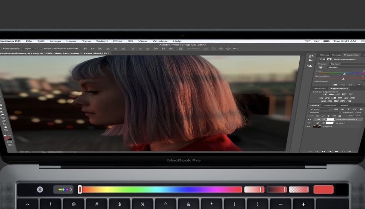The image size is (365, 209).
Task: Toggle lock transparent pixels
Action: point(317,116)
